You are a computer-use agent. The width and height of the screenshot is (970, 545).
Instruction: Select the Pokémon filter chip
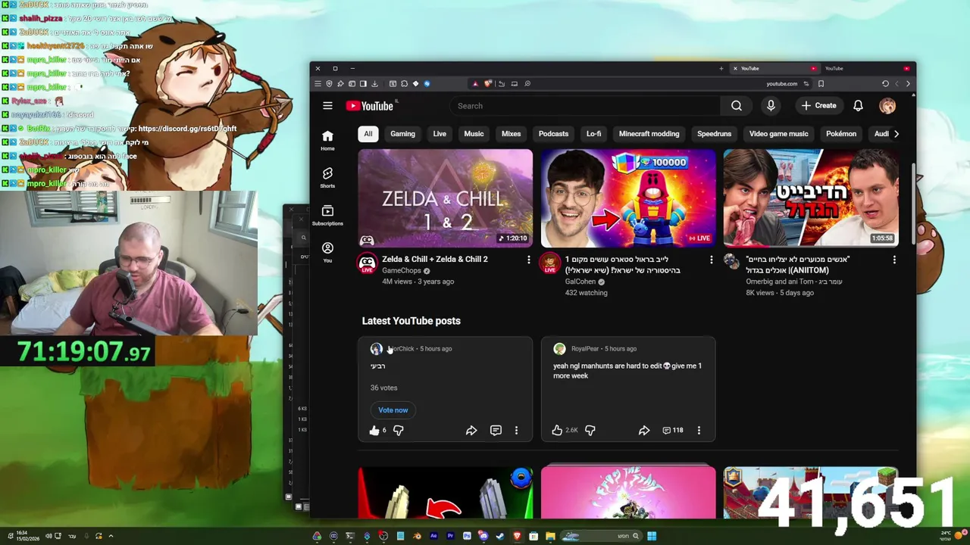pos(841,134)
